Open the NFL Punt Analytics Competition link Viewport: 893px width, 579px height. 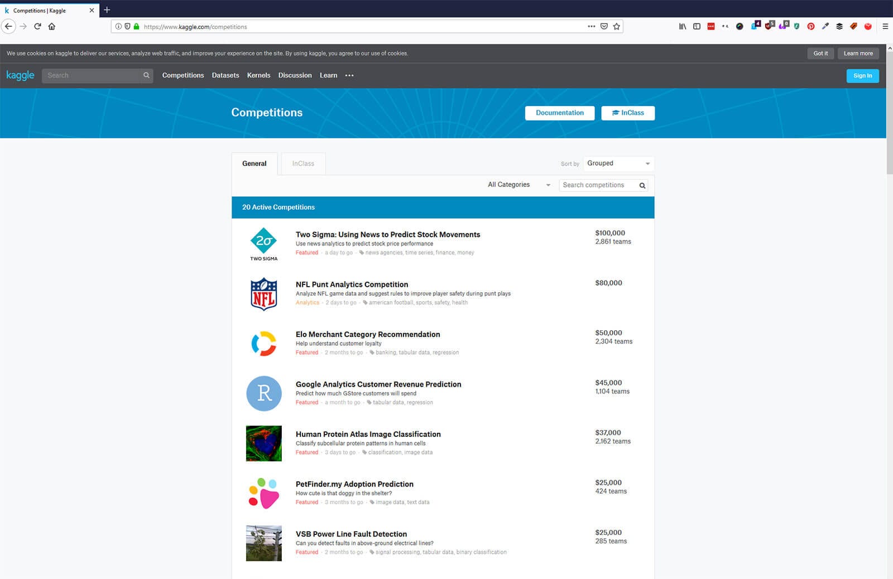(352, 284)
